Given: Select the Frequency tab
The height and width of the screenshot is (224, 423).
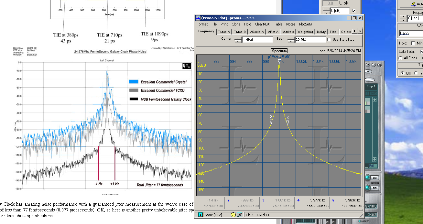Looking at the screenshot, I should (206, 31).
